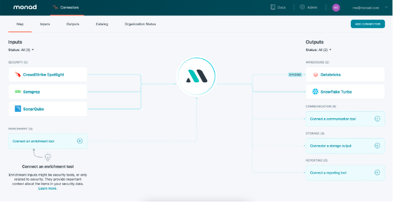
Task: Switch to the Map tab
Action: tap(20, 24)
